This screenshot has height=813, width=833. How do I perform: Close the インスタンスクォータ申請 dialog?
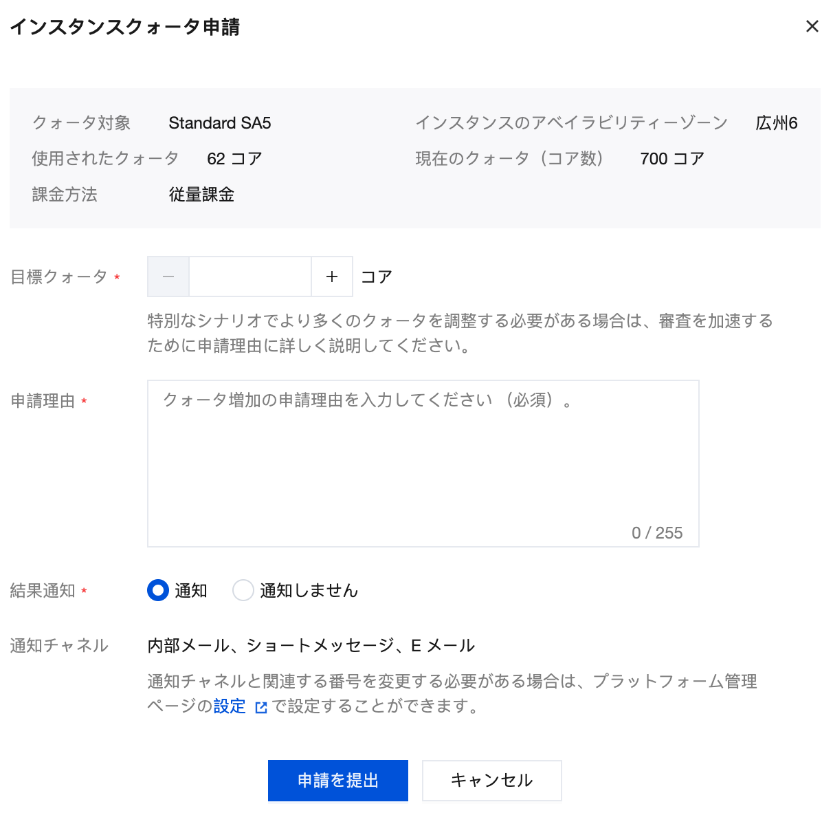tap(812, 27)
